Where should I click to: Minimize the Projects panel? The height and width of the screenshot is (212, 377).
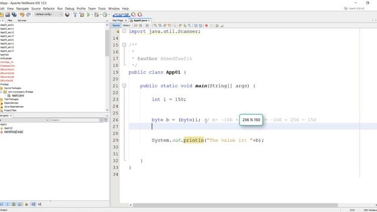[x=107, y=21]
